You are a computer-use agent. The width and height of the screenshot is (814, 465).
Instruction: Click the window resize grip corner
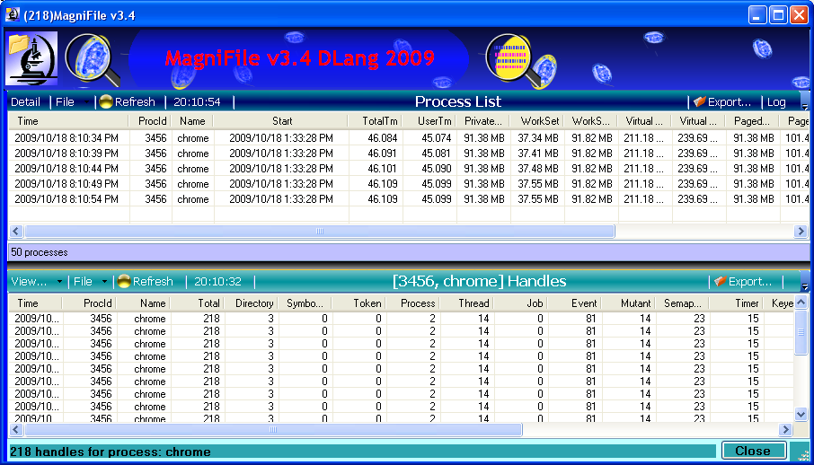click(802, 453)
